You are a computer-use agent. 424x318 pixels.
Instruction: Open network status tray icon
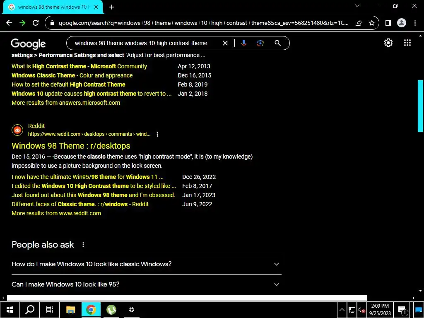pos(352,310)
